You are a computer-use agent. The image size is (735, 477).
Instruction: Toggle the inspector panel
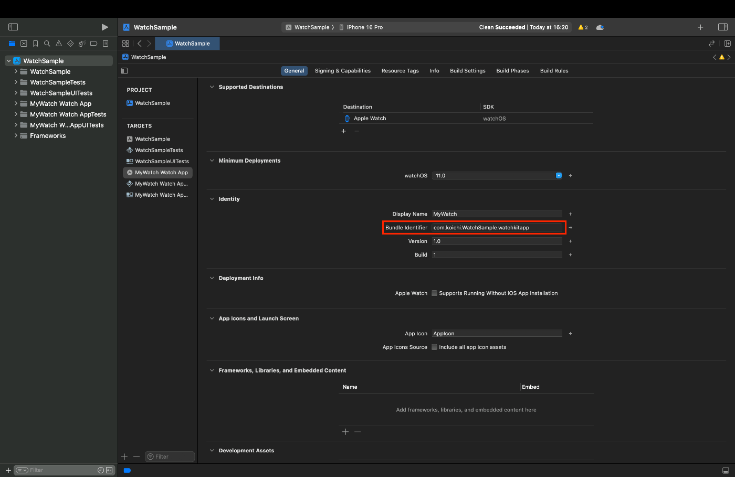tap(723, 27)
